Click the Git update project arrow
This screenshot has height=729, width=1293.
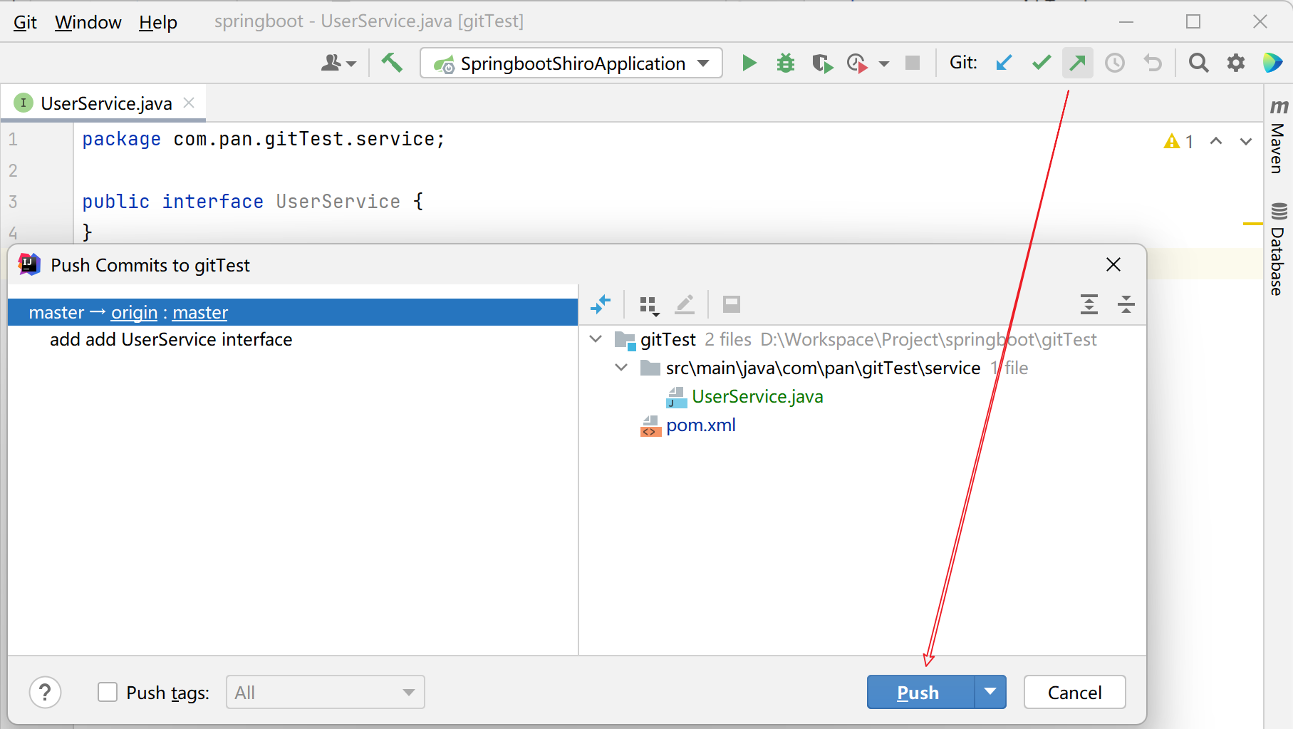coord(1004,63)
